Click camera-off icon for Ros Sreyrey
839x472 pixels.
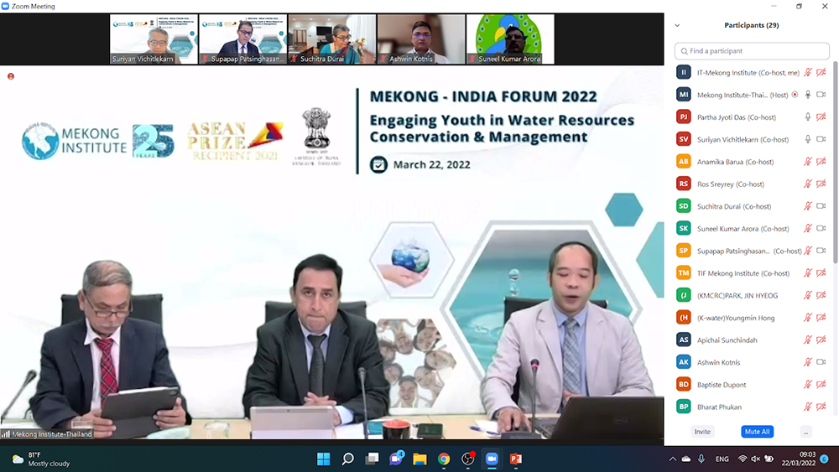821,184
